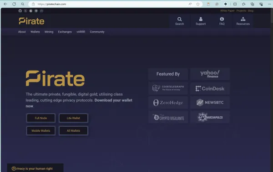Open the collections icon
Image resolution: width=273 pixels, height=172 pixels.
pos(252,4)
